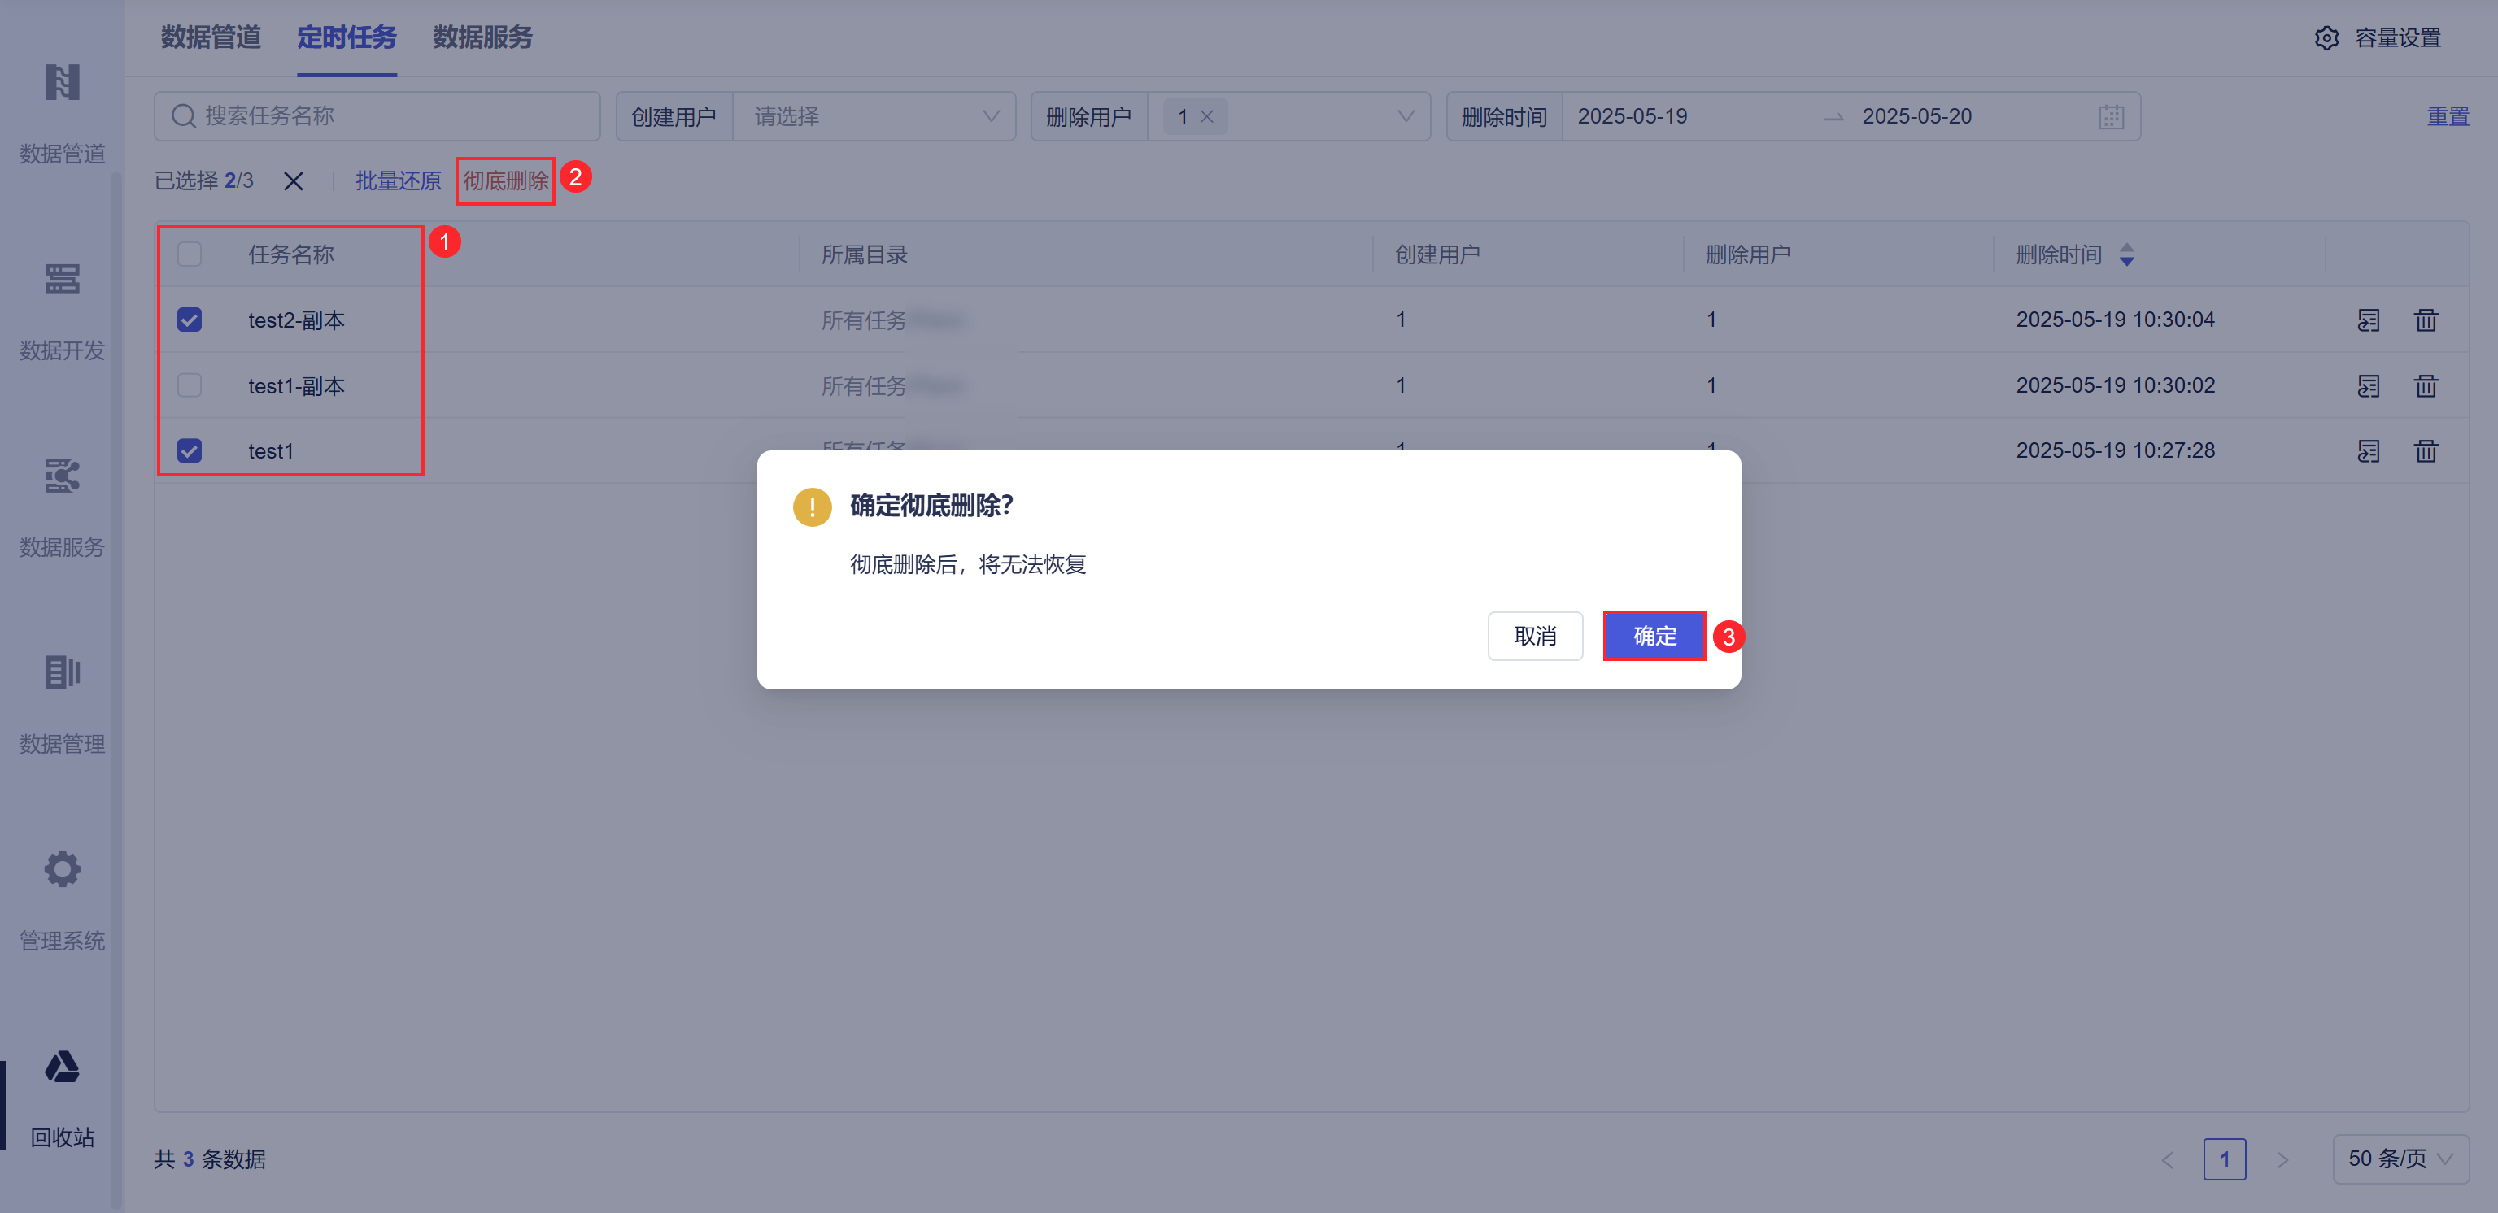Toggle the select-all header checkbox

coord(189,254)
